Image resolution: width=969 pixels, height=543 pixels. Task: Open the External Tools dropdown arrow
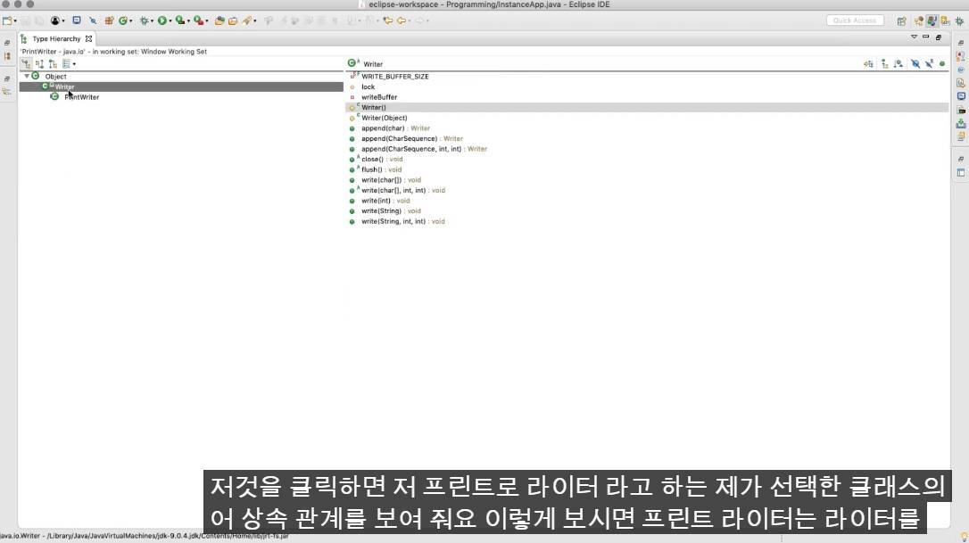coord(206,21)
